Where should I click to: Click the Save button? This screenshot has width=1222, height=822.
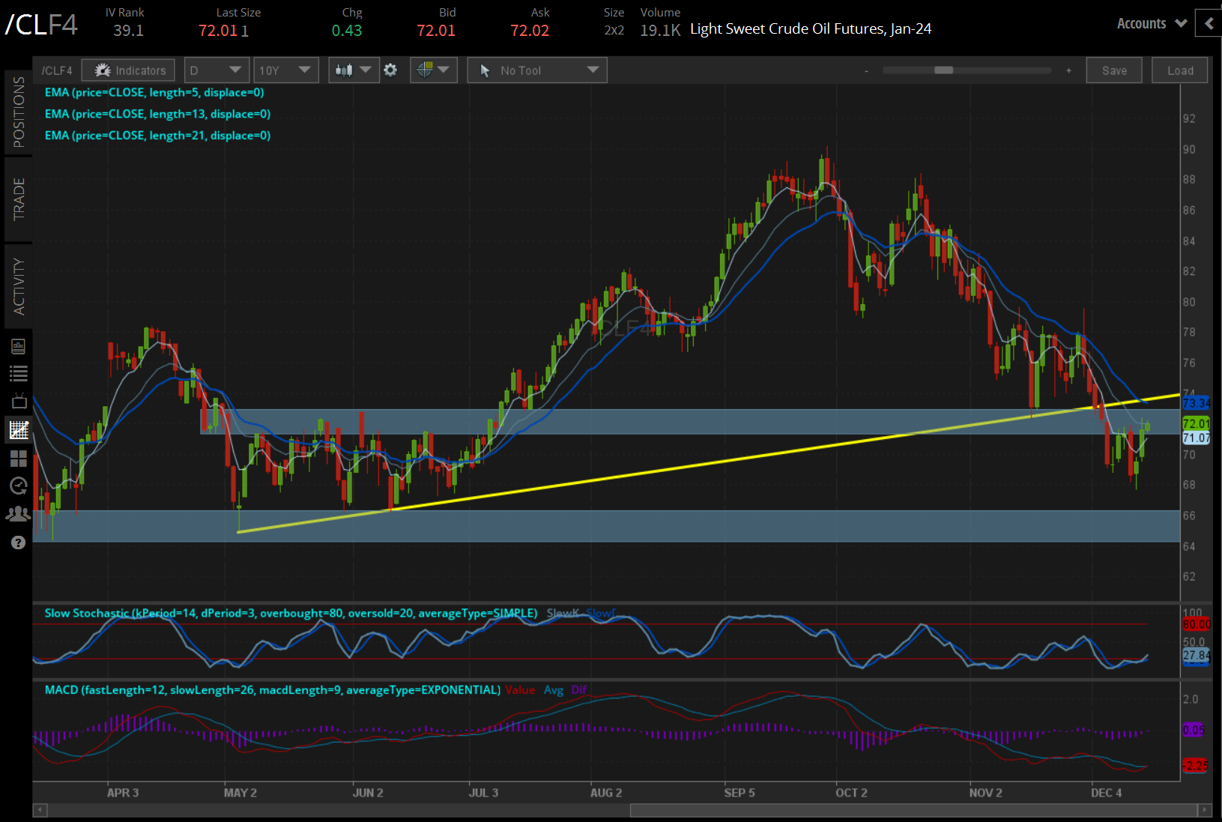[1114, 70]
